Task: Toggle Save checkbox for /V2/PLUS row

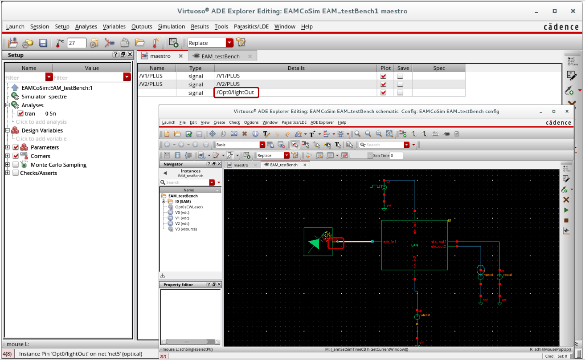Action: [x=400, y=84]
